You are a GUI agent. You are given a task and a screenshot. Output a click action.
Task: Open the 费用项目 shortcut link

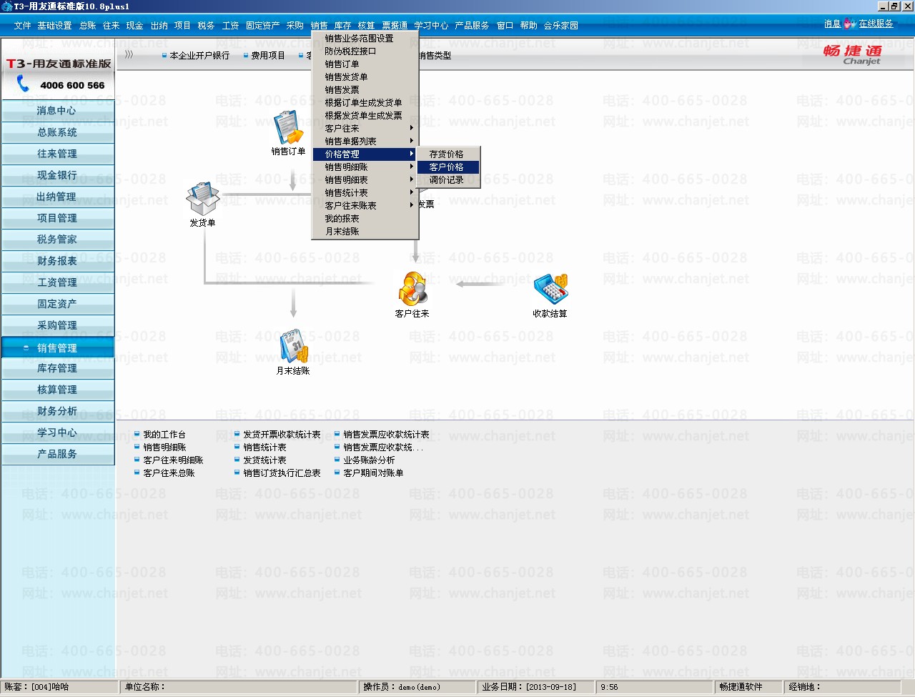pos(268,56)
